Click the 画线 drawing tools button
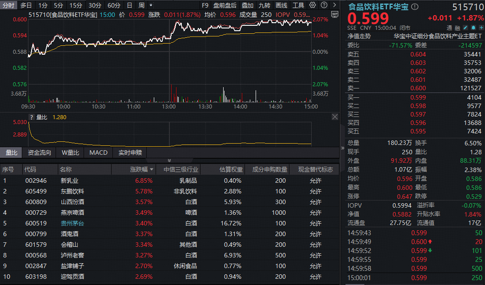This screenshot has height=285, width=485. pyautogui.click(x=281, y=5)
